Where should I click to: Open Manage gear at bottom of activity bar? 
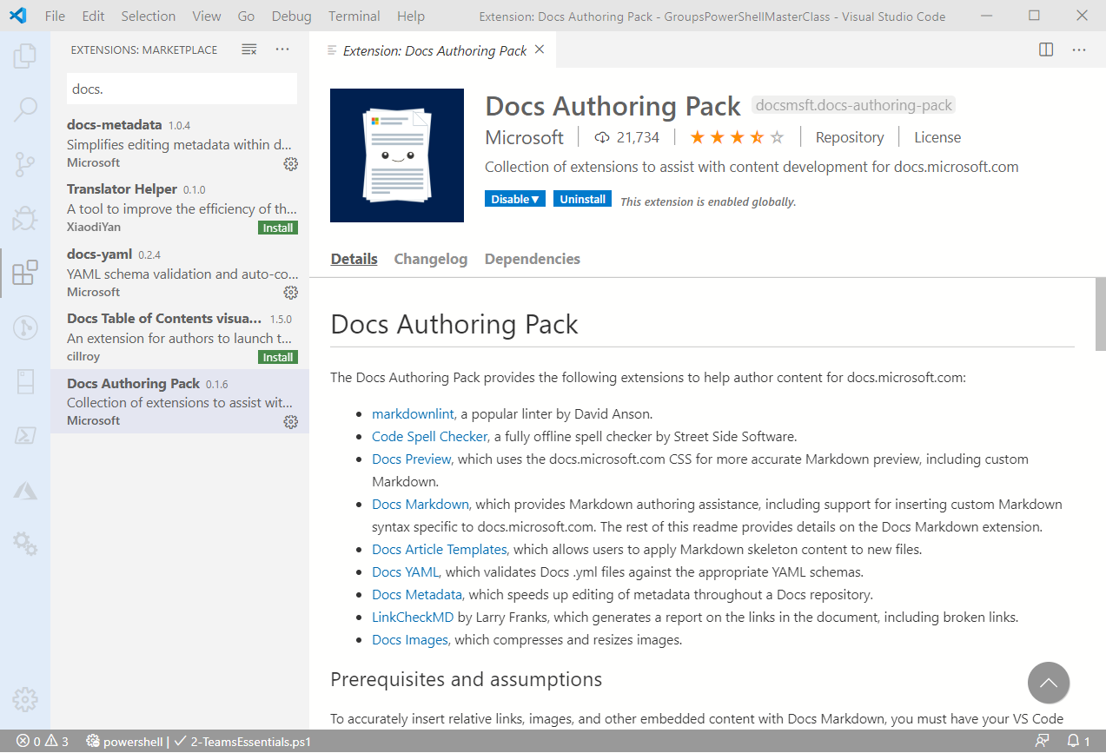tap(25, 699)
